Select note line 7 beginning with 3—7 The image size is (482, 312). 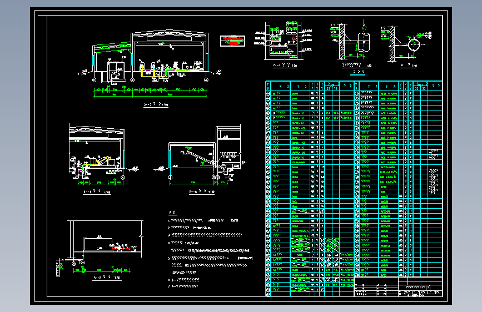coord(183,286)
